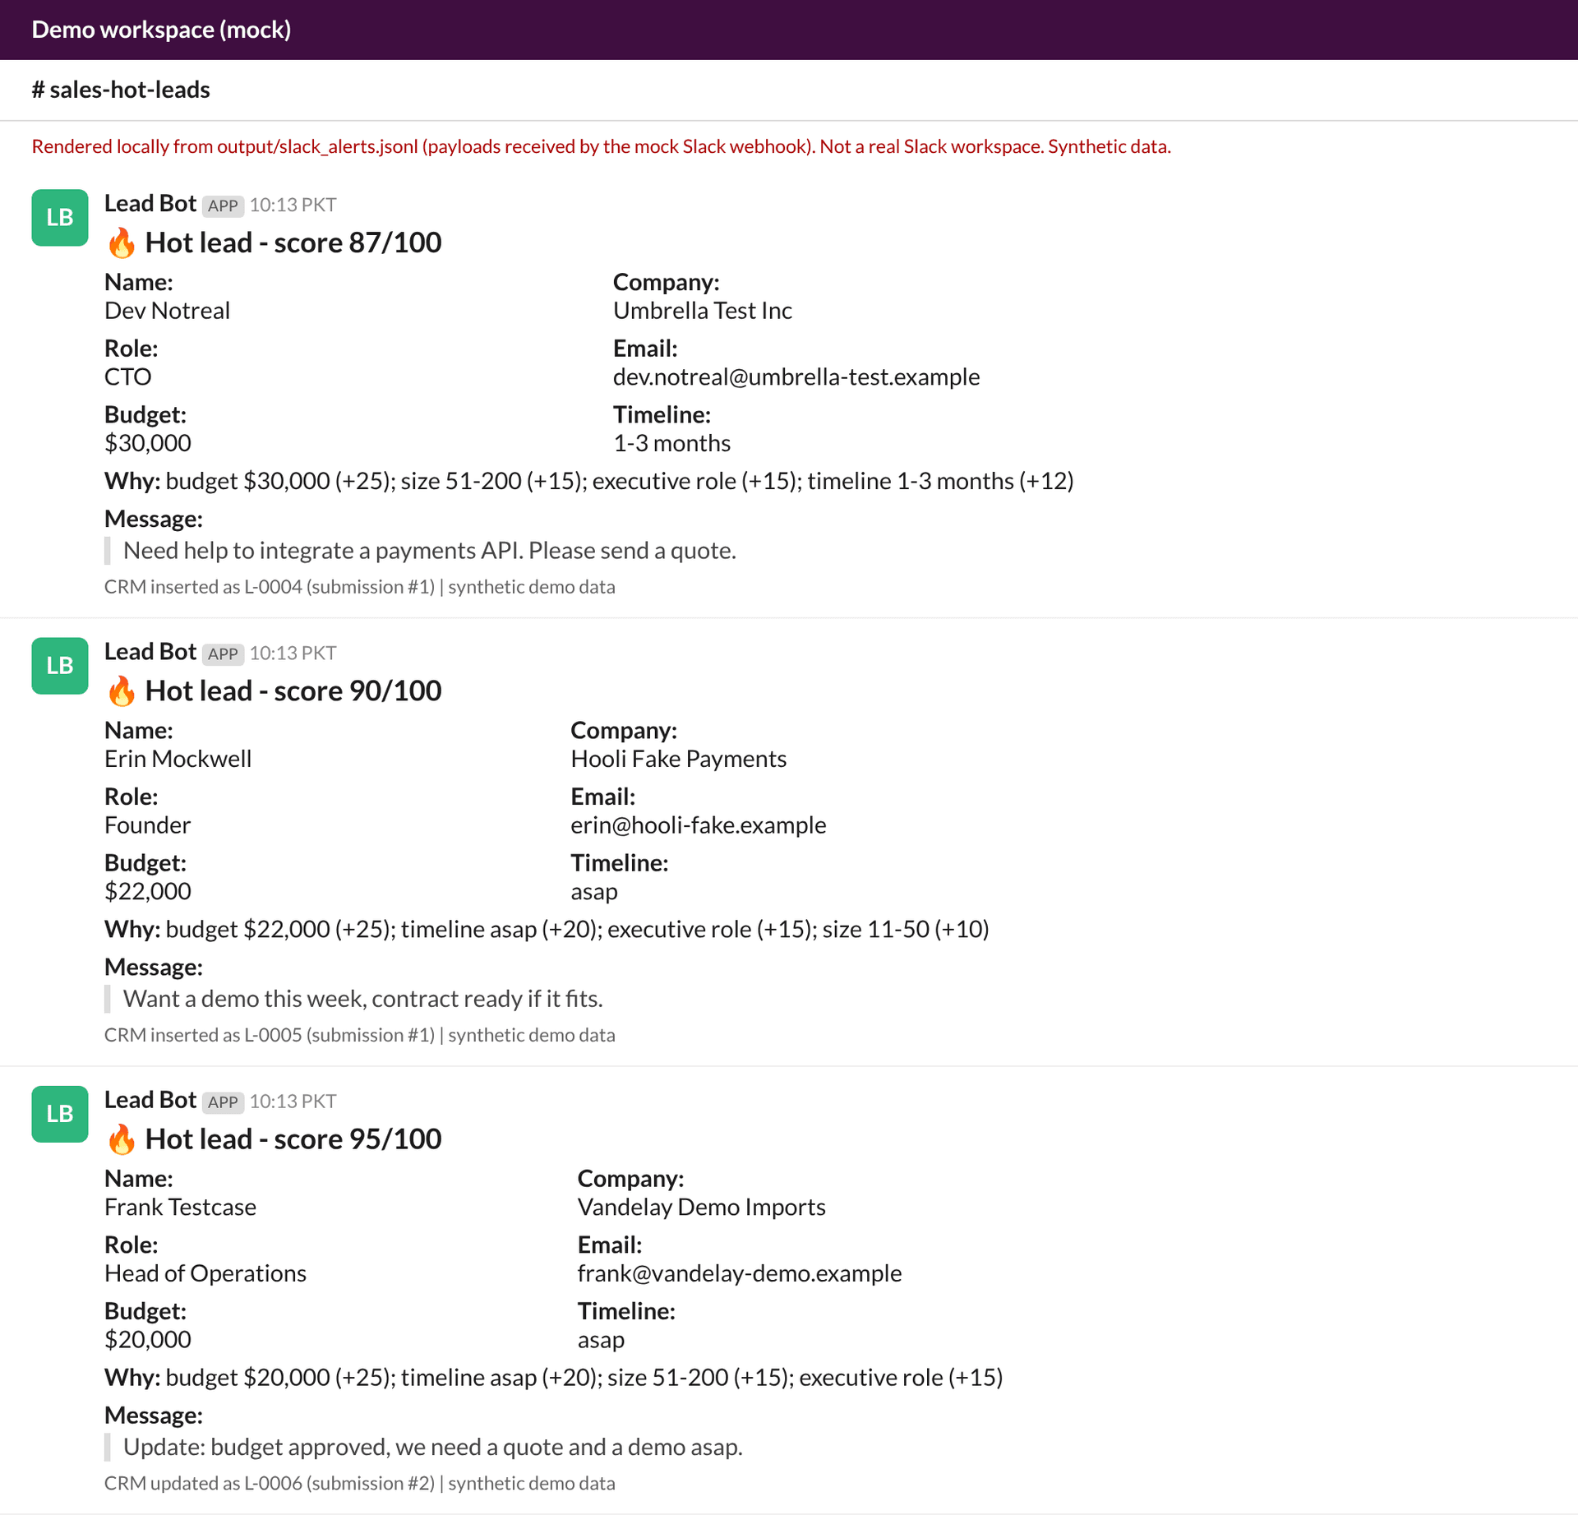The width and height of the screenshot is (1578, 1515).
Task: Open the email frank@vandelay-demo.example
Action: tap(740, 1273)
